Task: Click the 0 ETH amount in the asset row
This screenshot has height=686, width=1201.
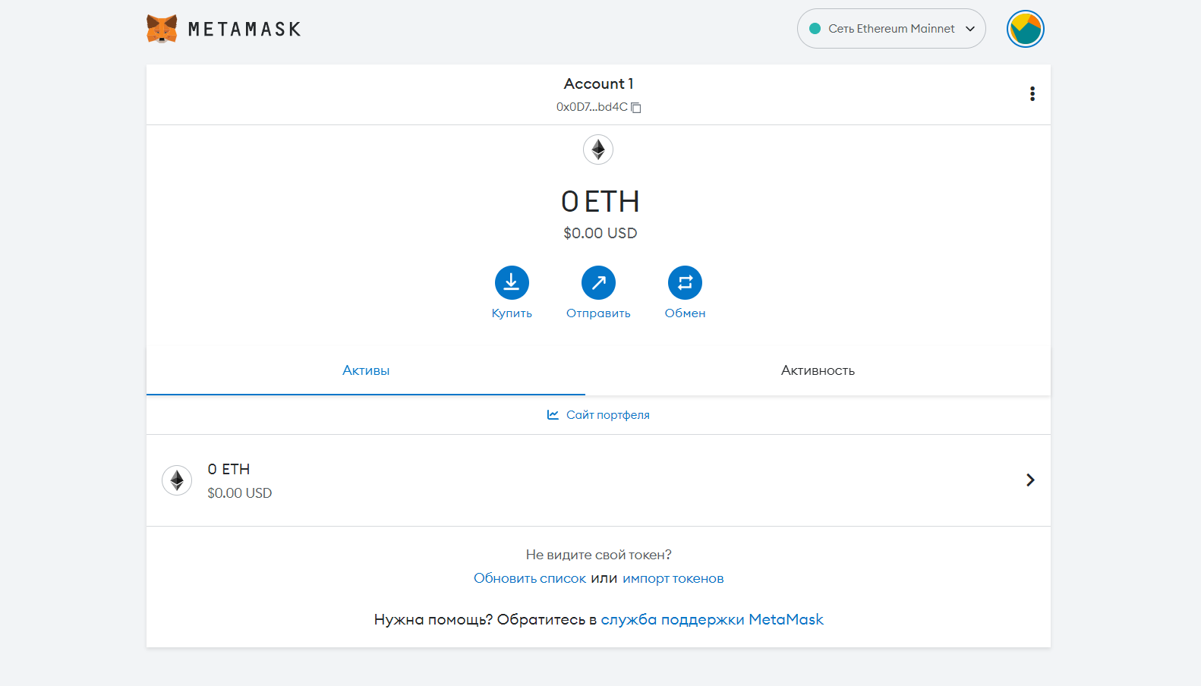Action: 229,470
